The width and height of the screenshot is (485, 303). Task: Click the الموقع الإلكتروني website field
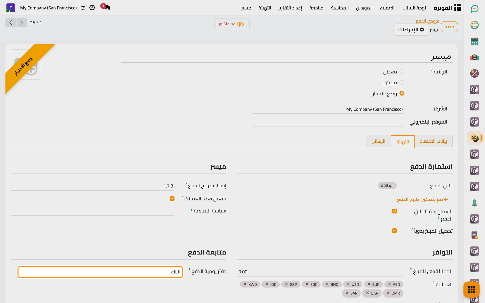[328, 122]
